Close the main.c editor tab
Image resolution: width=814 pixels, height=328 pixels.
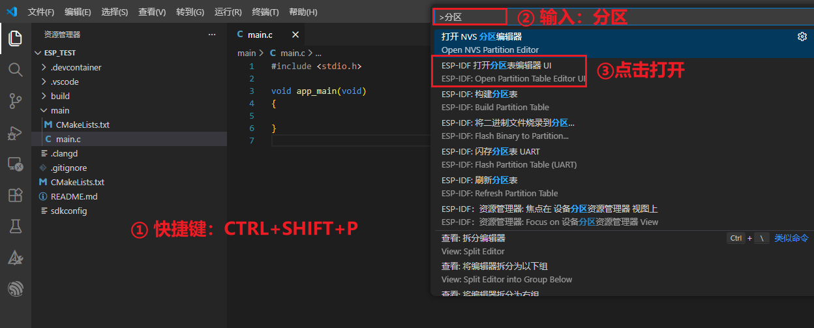295,35
